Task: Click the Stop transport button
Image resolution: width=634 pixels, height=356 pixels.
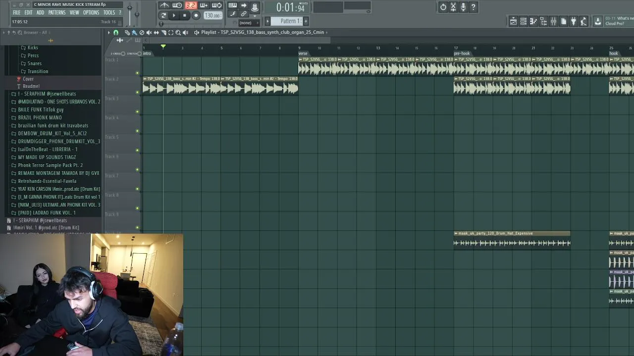Action: point(185,15)
